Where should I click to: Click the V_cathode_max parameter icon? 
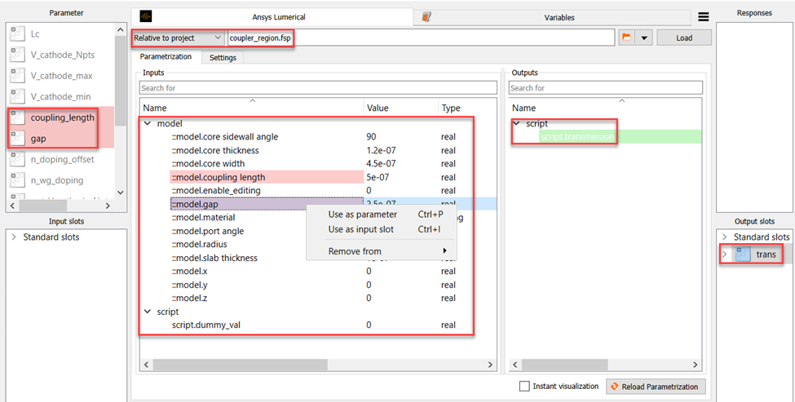pyautogui.click(x=17, y=76)
